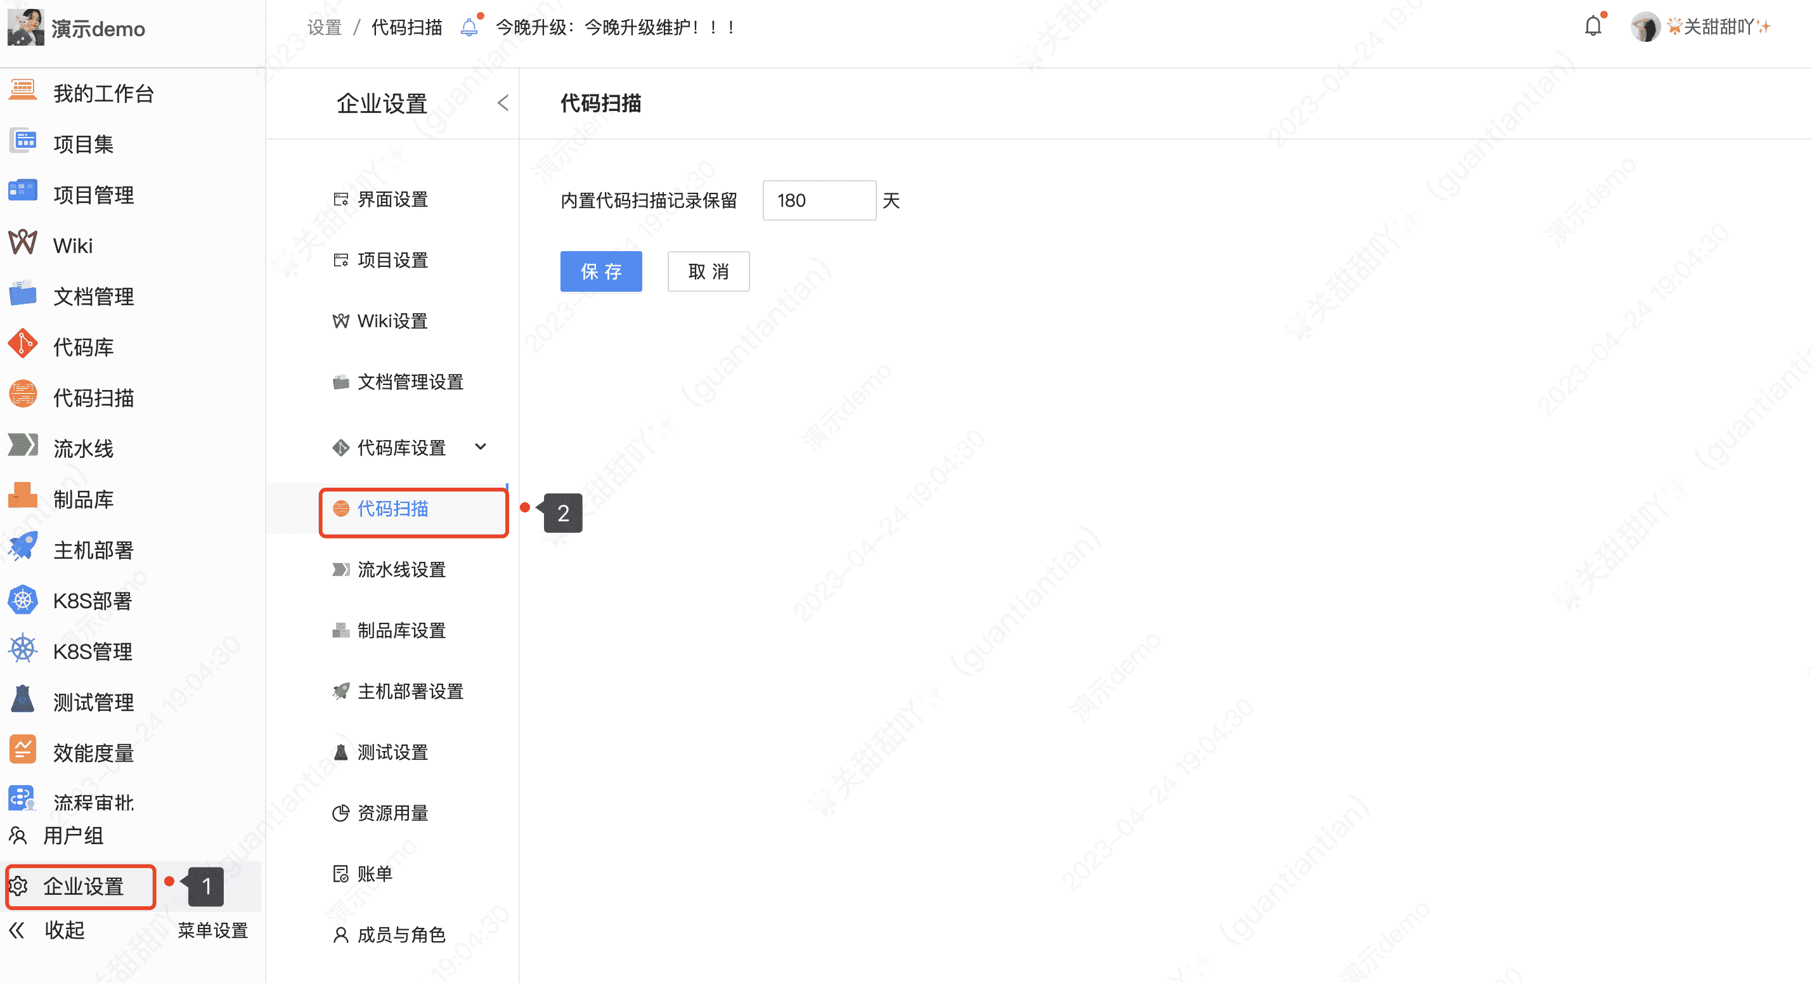The width and height of the screenshot is (1812, 983).
Task: Open the notification bell at top right
Action: (x=1593, y=26)
